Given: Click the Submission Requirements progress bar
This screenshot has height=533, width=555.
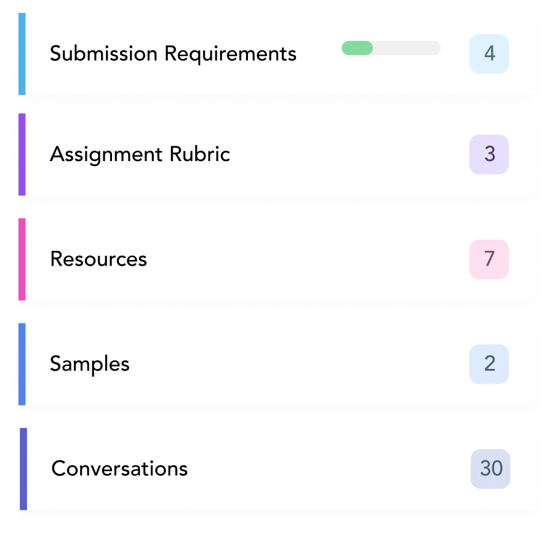Looking at the screenshot, I should click(391, 48).
